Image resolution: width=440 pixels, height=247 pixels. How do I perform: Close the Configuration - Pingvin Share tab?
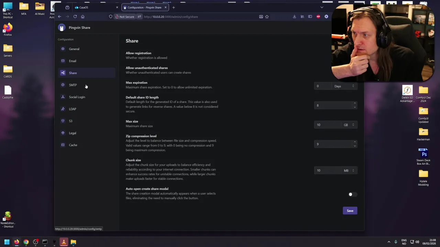[165, 7]
